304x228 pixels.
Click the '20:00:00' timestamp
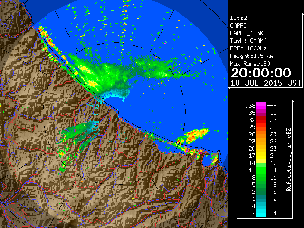coord(261,73)
